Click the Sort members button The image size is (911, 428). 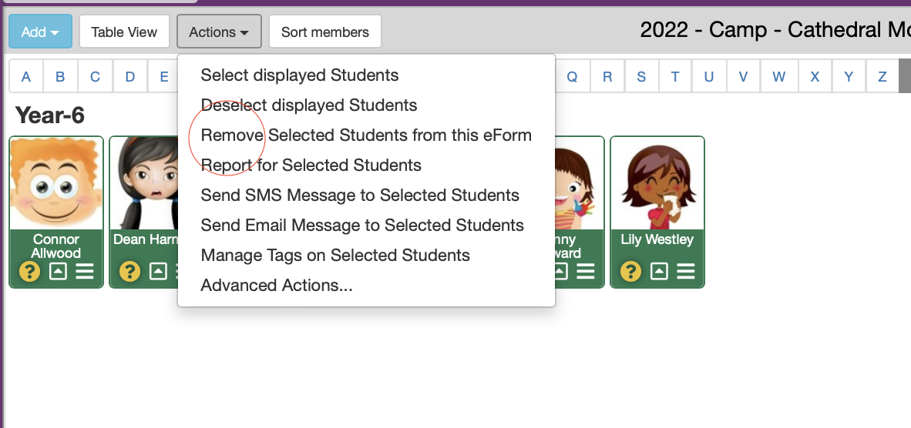pos(325,32)
